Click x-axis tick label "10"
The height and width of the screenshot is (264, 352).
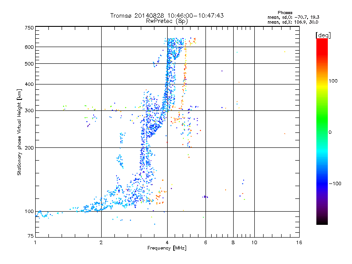(254, 242)
